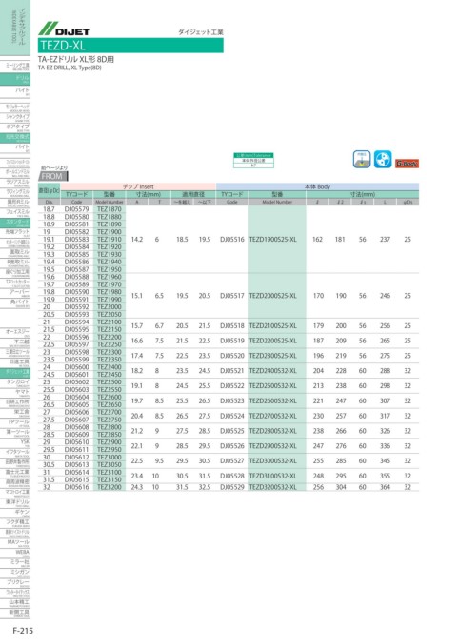
Task: Click the インデキサブルツール top side tab
Action: 15,28
